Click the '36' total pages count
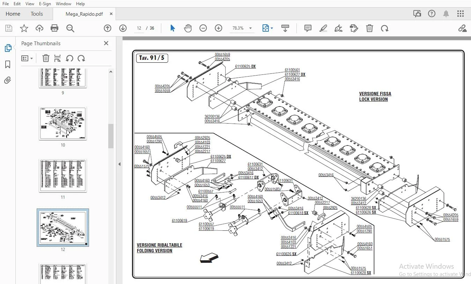 coord(152,28)
